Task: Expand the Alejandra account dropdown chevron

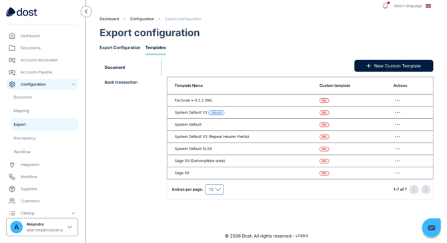Action: pos(70,227)
